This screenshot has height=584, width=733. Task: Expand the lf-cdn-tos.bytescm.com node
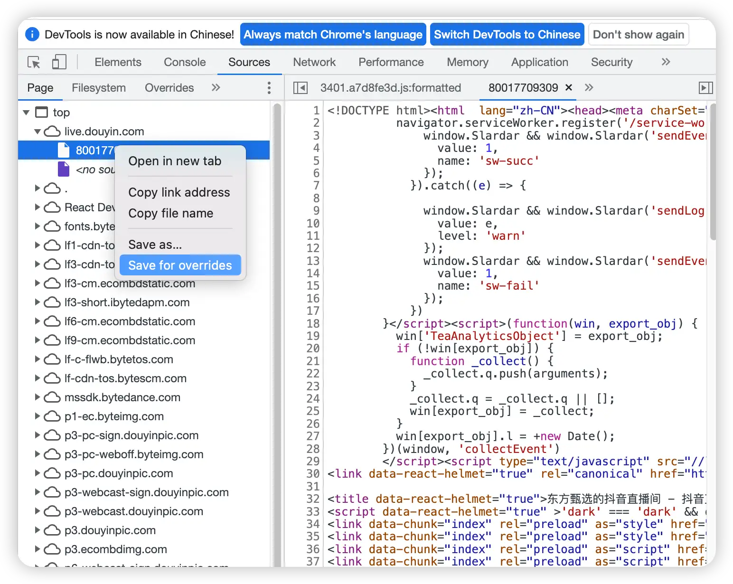click(x=38, y=378)
